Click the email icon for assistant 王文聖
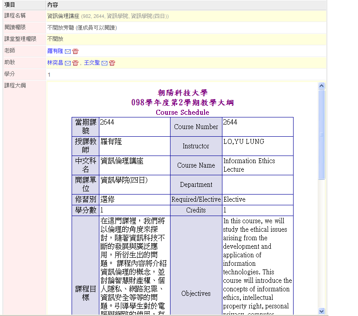Image resolution: width=358 pixels, height=316 pixels. (104, 63)
